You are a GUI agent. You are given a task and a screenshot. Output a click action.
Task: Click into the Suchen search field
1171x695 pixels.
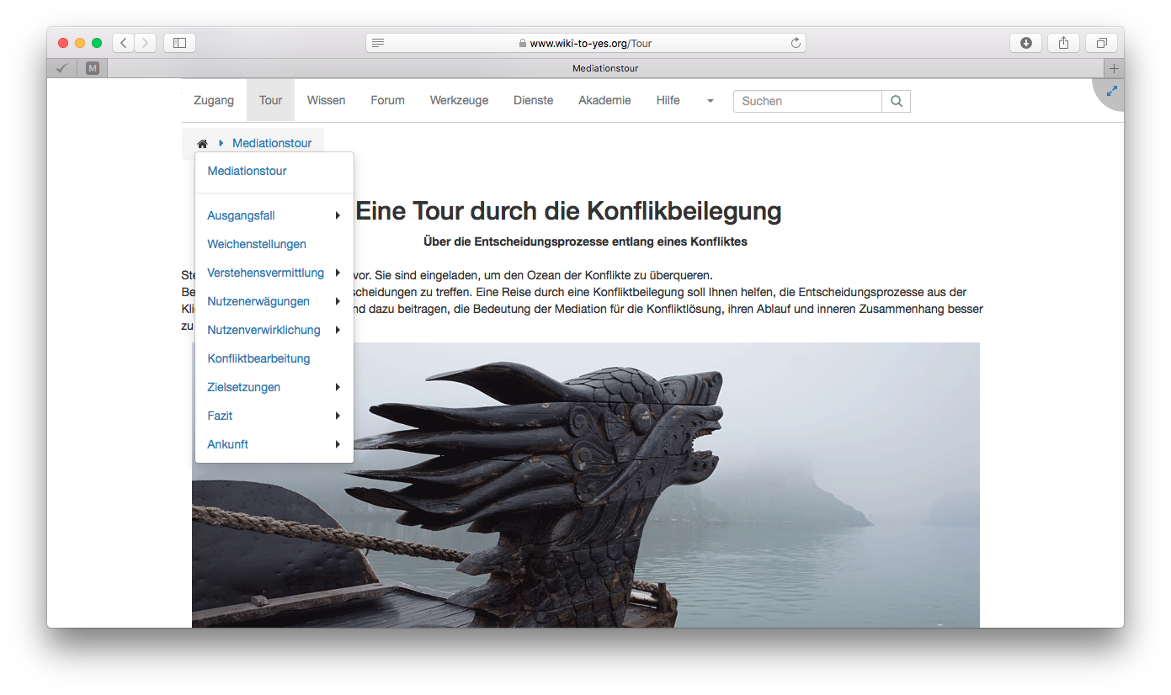point(806,101)
